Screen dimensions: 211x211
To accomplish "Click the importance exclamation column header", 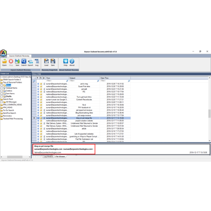I will pos(38,78).
